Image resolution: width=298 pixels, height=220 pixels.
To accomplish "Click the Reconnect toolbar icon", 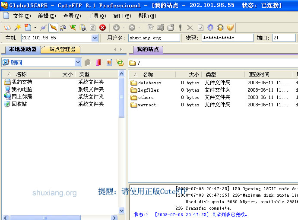I will tap(63, 28).
